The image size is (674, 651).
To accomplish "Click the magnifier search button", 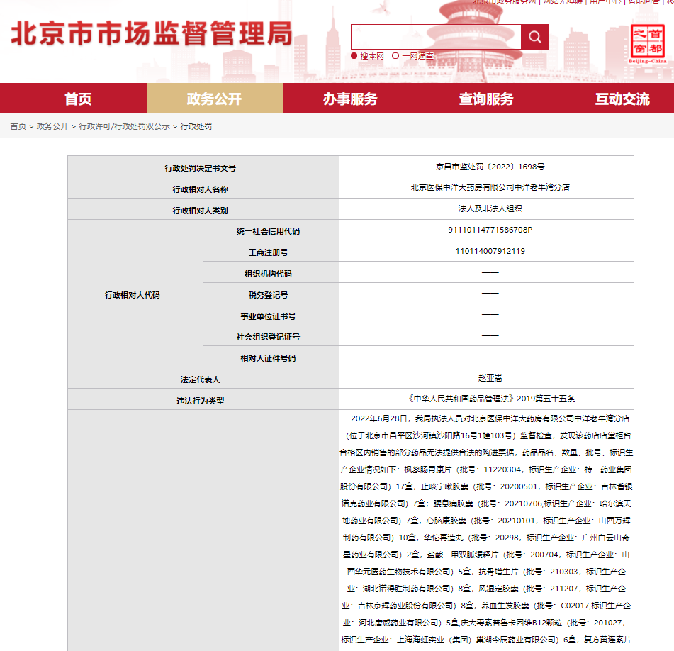I will click(534, 37).
